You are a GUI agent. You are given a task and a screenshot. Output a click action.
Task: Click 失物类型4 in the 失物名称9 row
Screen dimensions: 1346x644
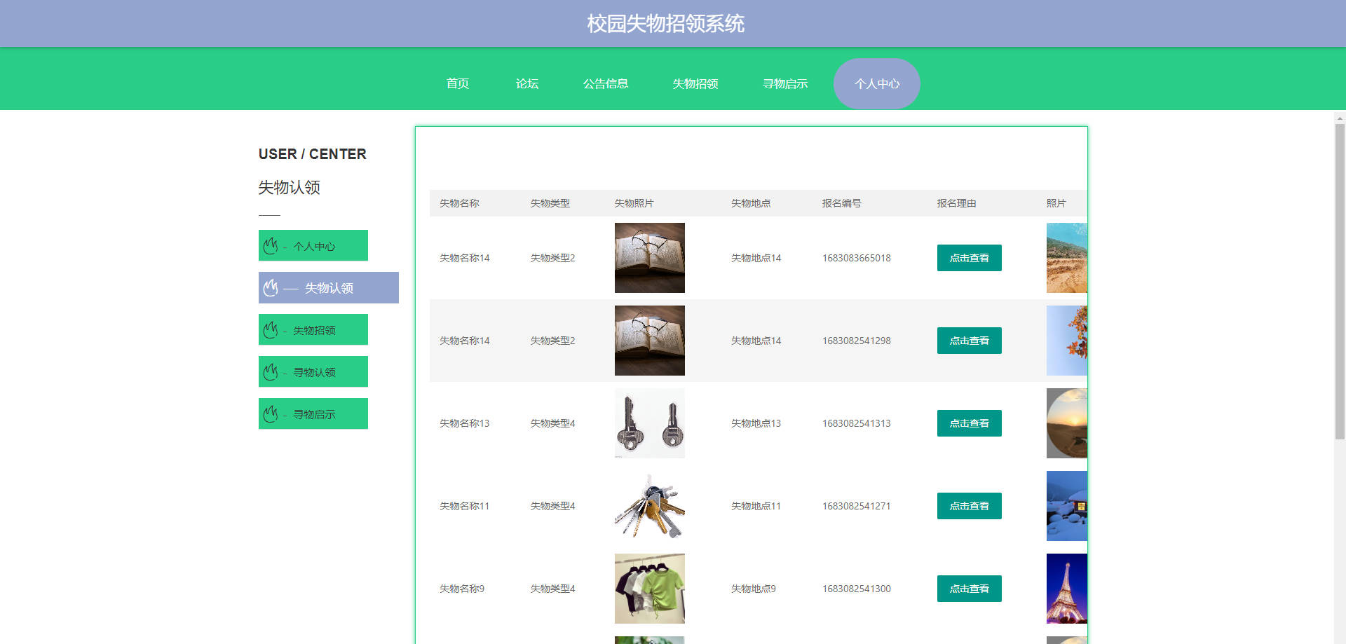(553, 589)
